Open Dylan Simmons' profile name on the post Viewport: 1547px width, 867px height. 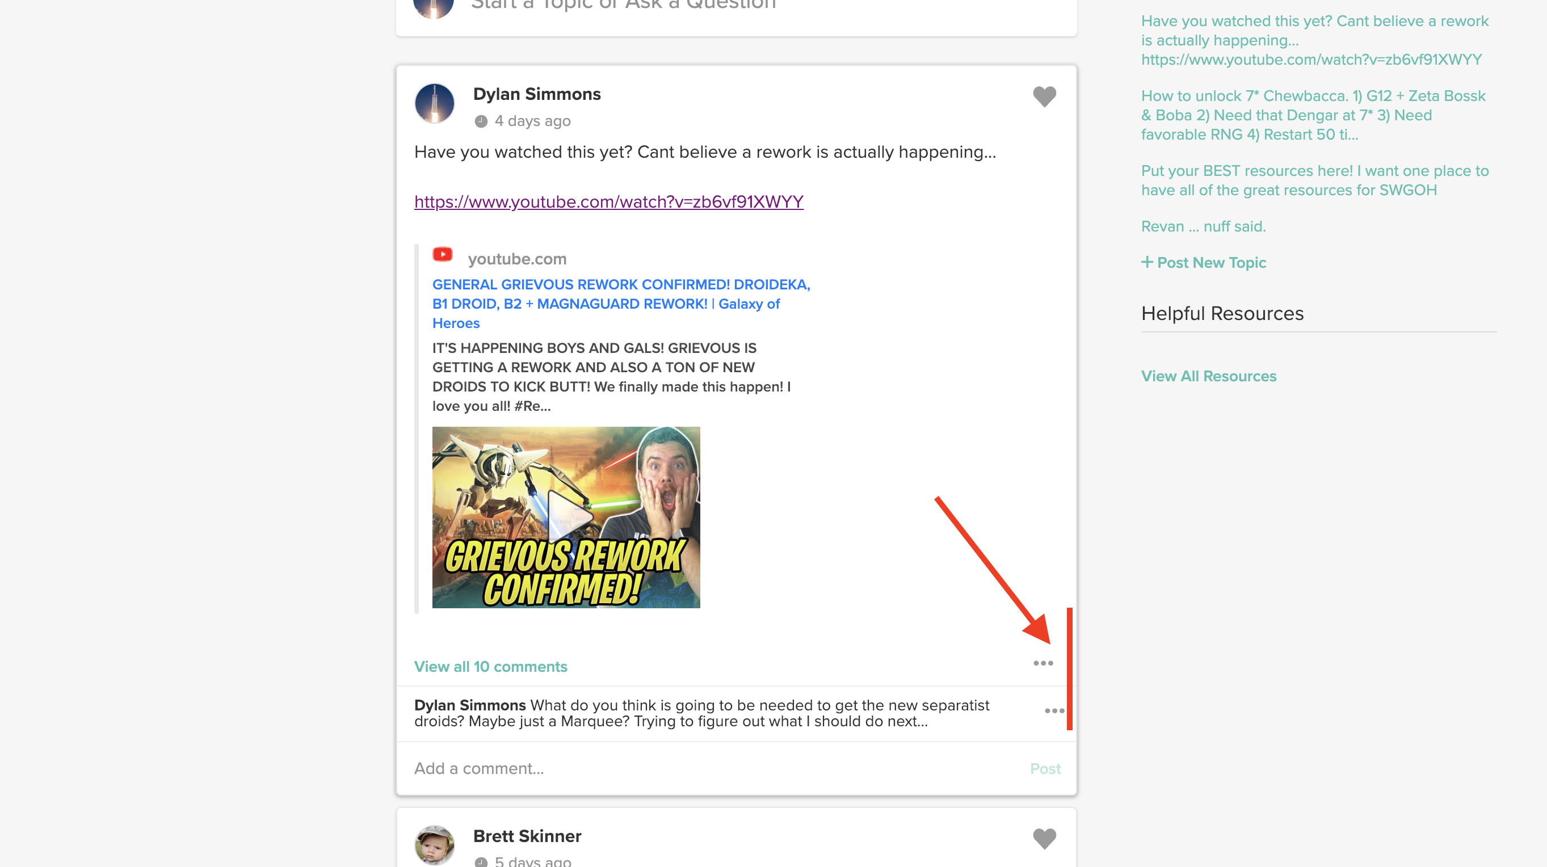tap(536, 94)
